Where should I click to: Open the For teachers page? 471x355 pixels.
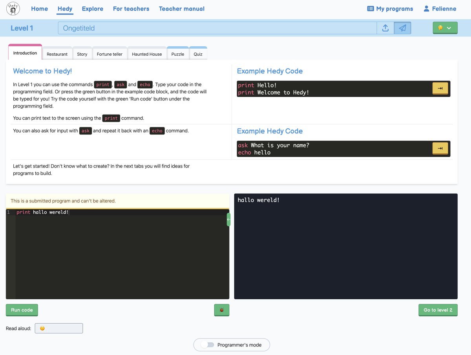coord(131,9)
